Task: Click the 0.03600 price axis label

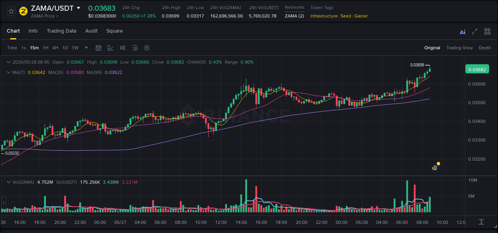Action: (x=477, y=84)
